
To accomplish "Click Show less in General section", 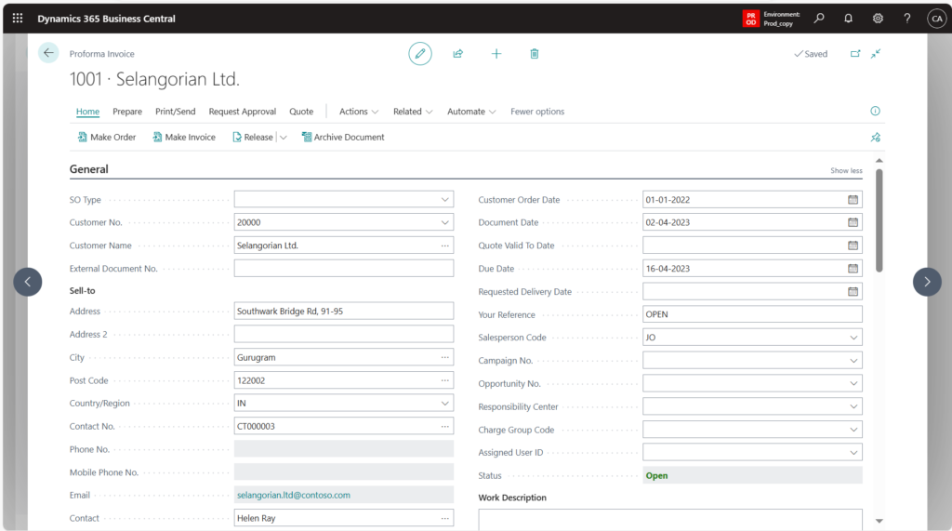I will coord(846,171).
